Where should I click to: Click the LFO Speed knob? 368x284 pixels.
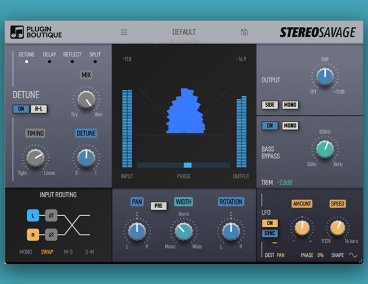[x=337, y=228]
